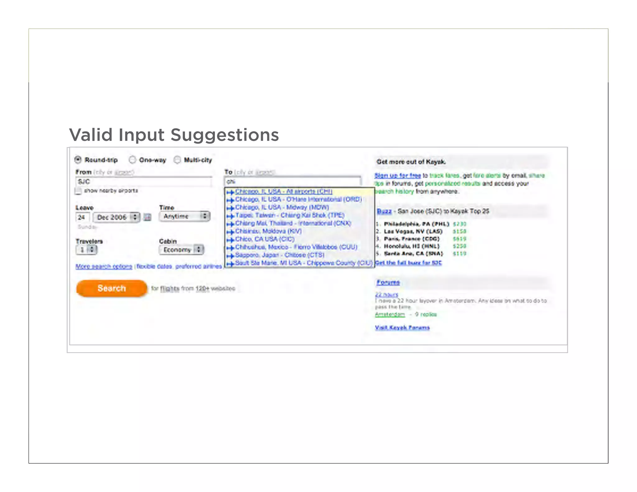637x492 pixels.
Task: Open the Dec 2006 month dropdown
Action: pyautogui.click(x=117, y=217)
